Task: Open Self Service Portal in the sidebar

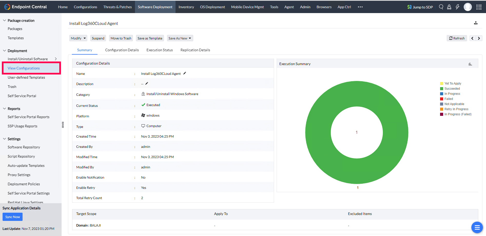Action: coord(22,96)
